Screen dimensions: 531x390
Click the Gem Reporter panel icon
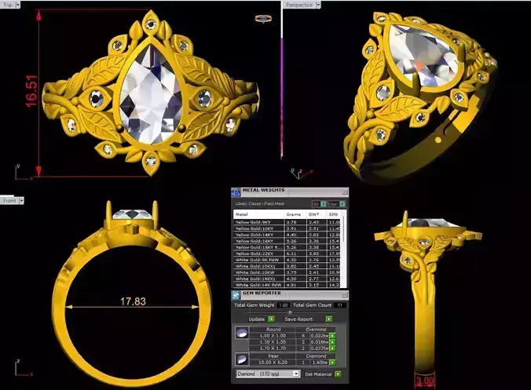tap(236, 295)
